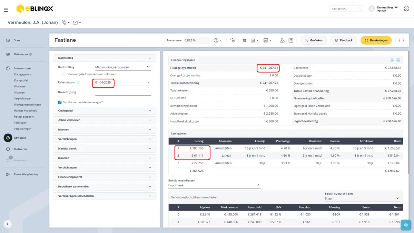Open the floating widget button in bottom corner
Viewport: 414px width, 233px height.
[x=406, y=225]
